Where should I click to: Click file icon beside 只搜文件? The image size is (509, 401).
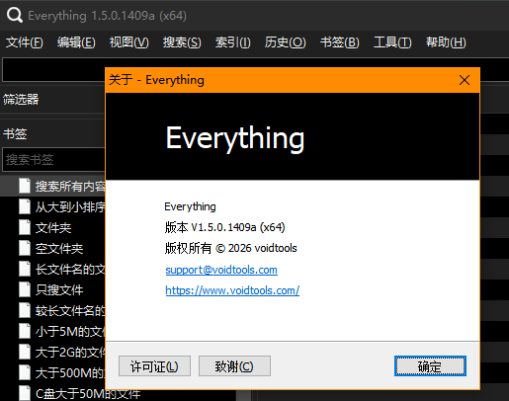tap(25, 289)
